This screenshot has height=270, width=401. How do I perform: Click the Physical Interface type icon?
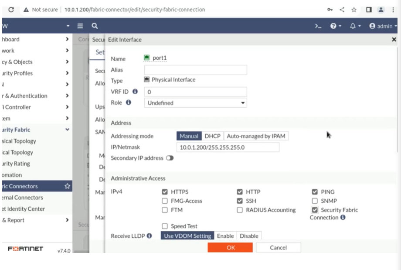[x=146, y=79]
